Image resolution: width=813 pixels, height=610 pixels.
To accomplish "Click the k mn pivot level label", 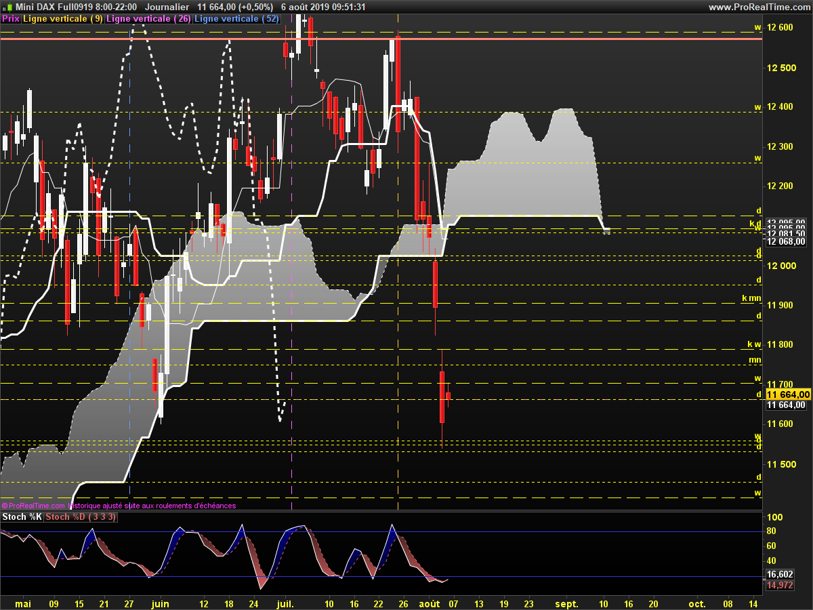I will point(752,298).
